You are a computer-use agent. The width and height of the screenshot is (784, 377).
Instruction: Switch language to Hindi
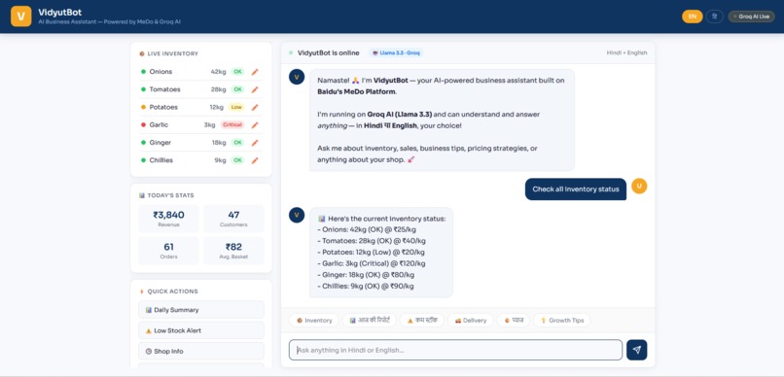click(x=715, y=17)
